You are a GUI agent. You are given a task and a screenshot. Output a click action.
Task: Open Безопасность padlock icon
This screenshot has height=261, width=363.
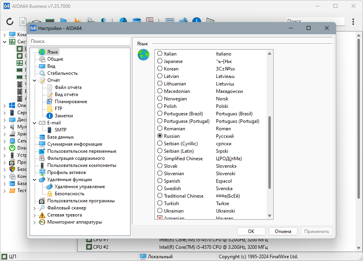click(x=50, y=194)
